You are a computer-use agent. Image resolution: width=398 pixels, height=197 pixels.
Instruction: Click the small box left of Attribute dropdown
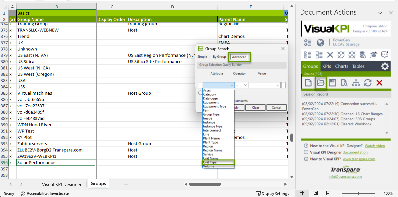pyautogui.click(x=200, y=85)
